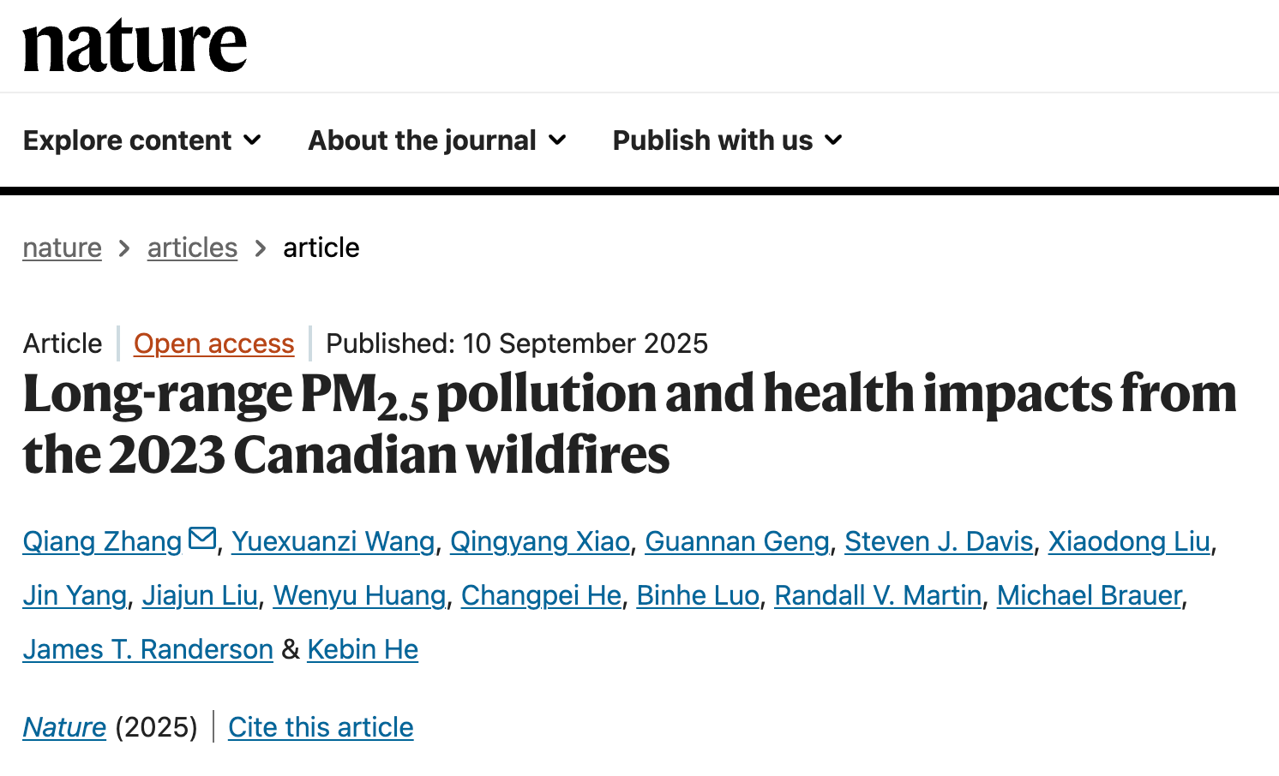1279x776 pixels.
Task: Open the italic Nature journal link
Action: coord(64,727)
